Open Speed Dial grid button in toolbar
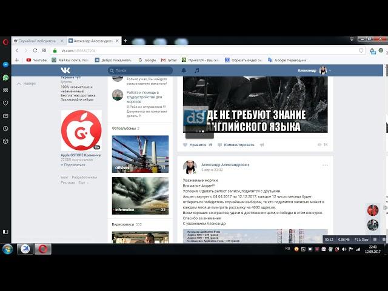388x291 pixels. 44,50
